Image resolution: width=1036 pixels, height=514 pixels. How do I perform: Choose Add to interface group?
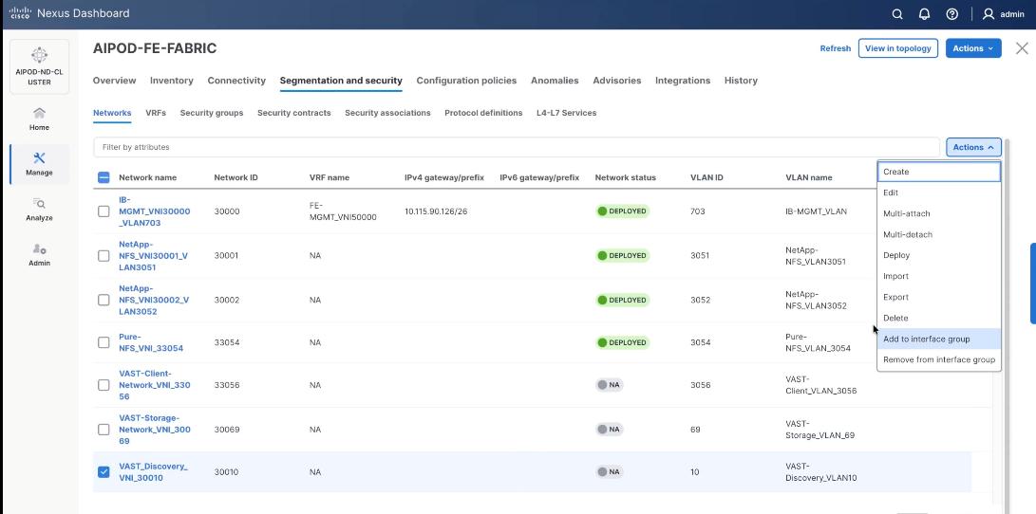[939, 340]
